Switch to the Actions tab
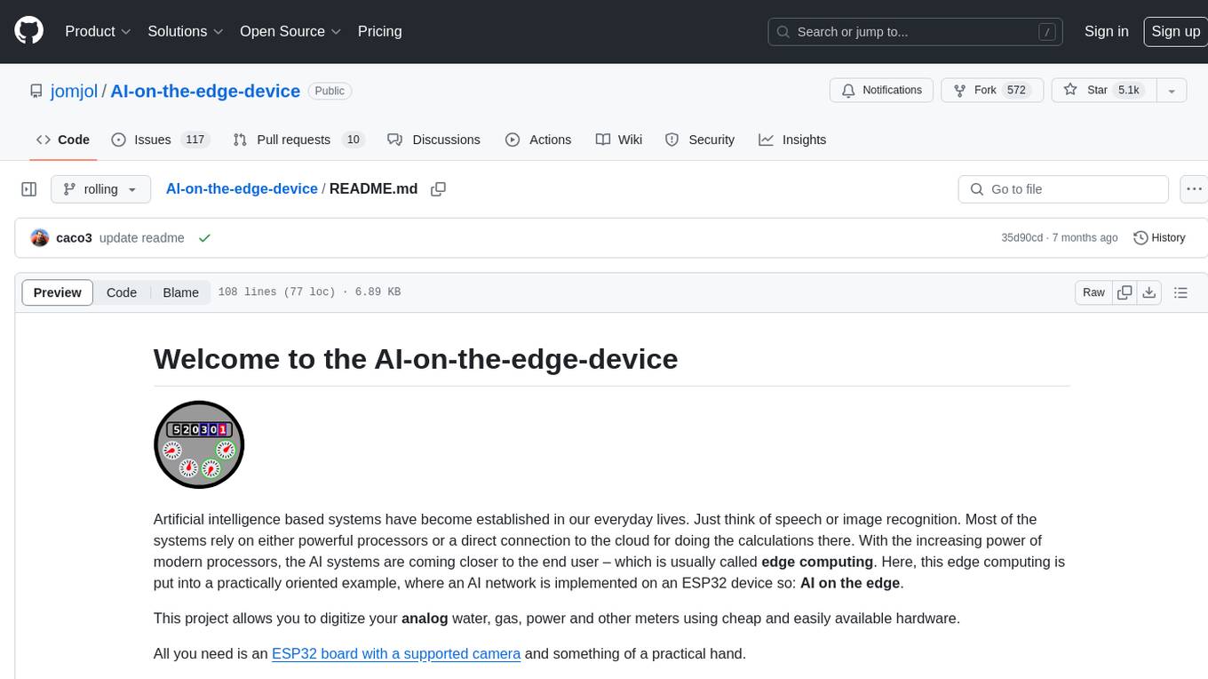The width and height of the screenshot is (1208, 679). tap(538, 140)
